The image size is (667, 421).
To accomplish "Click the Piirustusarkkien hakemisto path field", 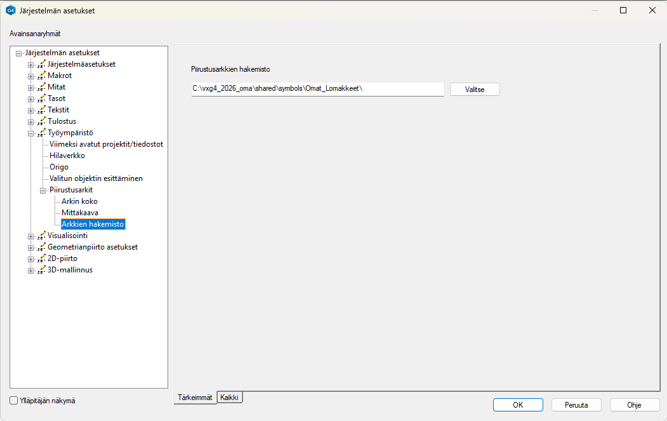I will click(x=318, y=89).
